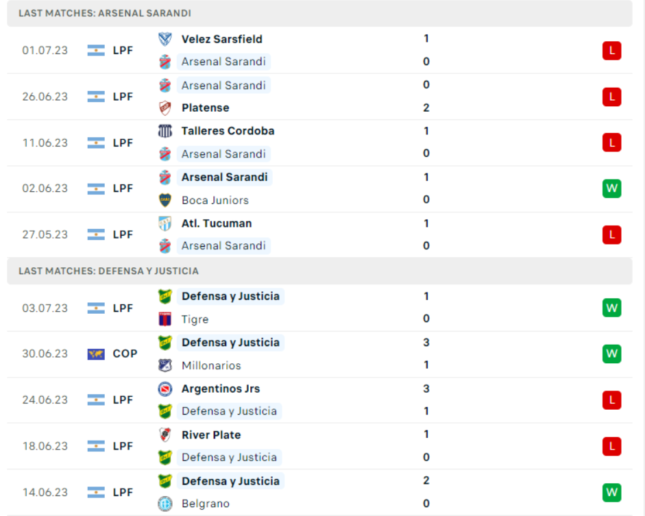The image size is (645, 516).
Task: Click the Argentinos Jrs crest icon
Action: click(165, 389)
